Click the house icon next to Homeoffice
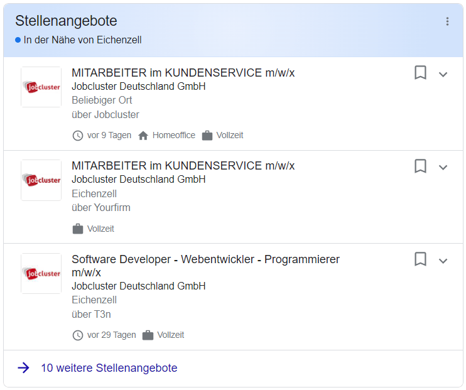This screenshot has height=390, width=466. (143, 136)
